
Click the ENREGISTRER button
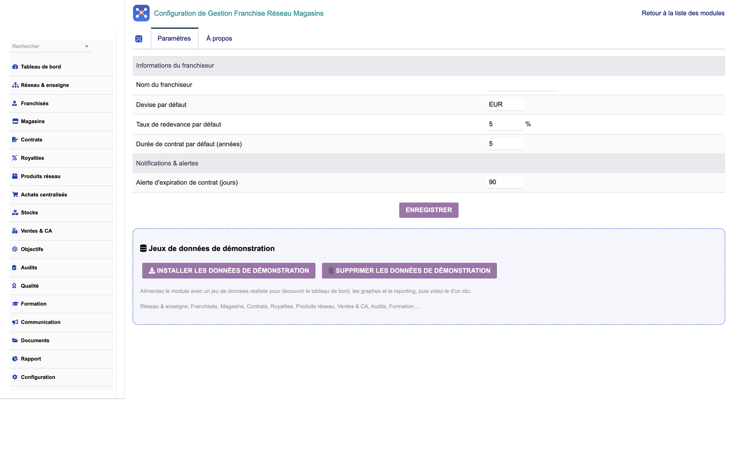[429, 210]
